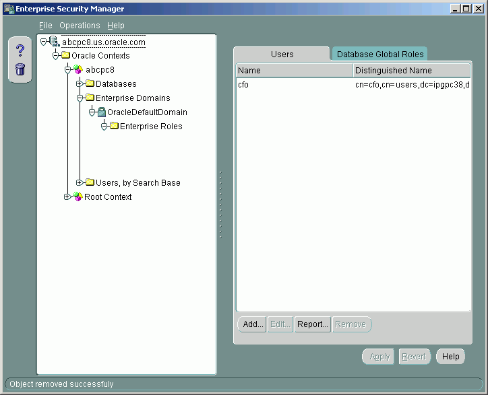
Task: Select Enterprise Domains tree label
Action: pyautogui.click(x=133, y=98)
